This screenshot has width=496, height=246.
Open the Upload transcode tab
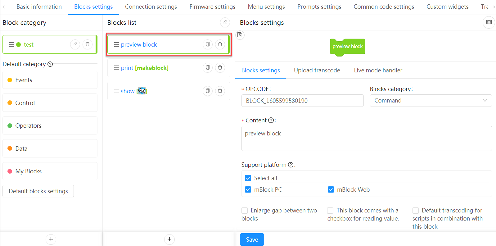tap(317, 71)
